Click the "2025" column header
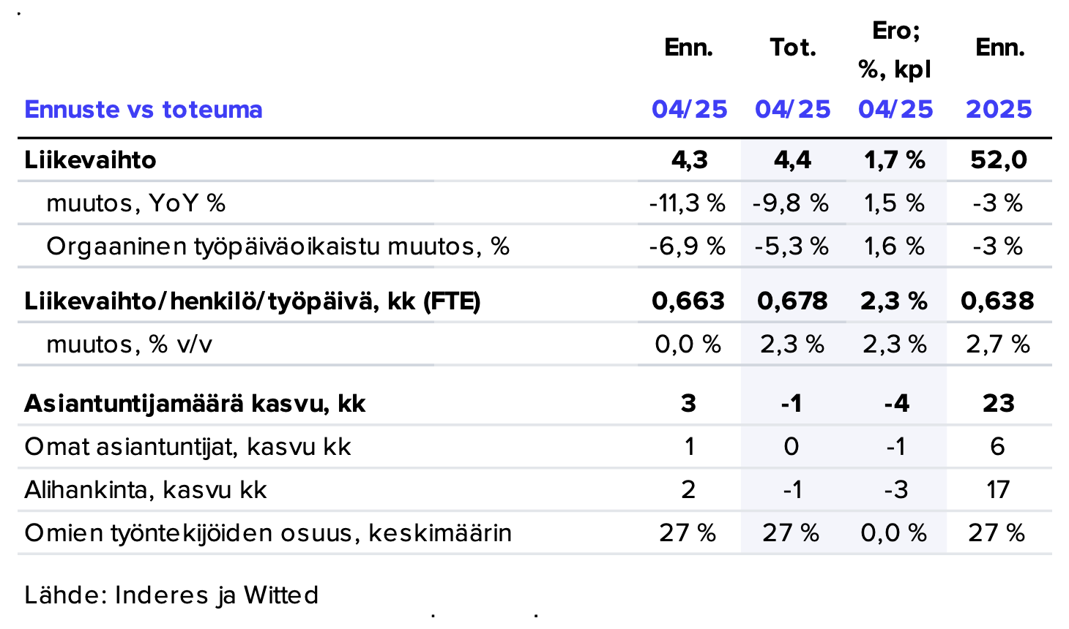 tap(999, 109)
